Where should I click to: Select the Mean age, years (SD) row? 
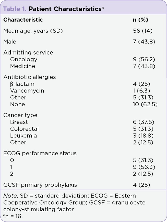(x=83, y=31)
